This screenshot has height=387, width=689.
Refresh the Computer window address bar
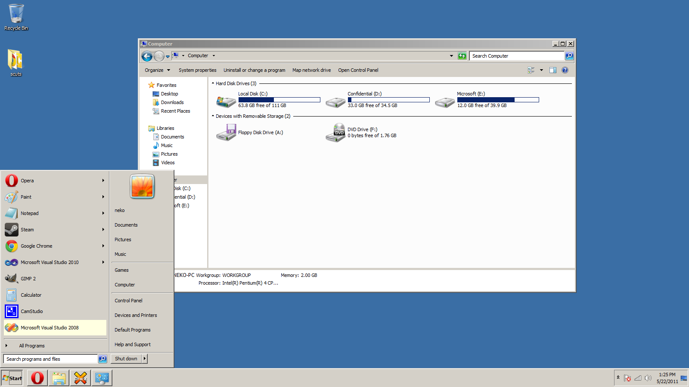462,56
